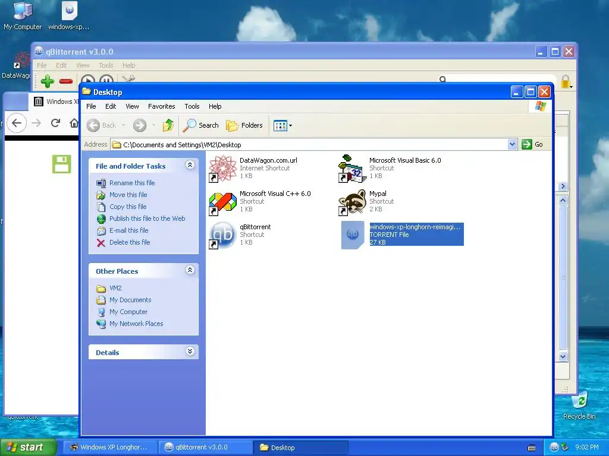Open Tools menu in qBittorrent window

[x=106, y=65]
